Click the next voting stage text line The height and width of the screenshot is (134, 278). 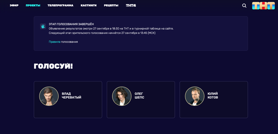(x=102, y=33)
